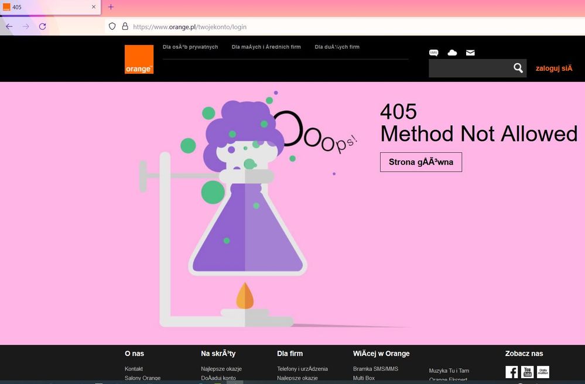Select the 'Dla osób prywatnych' menu item
585x384 pixels.
190,47
